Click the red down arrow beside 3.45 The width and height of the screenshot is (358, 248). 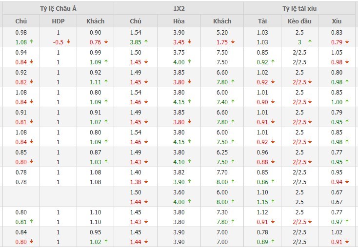pyautogui.click(x=190, y=42)
